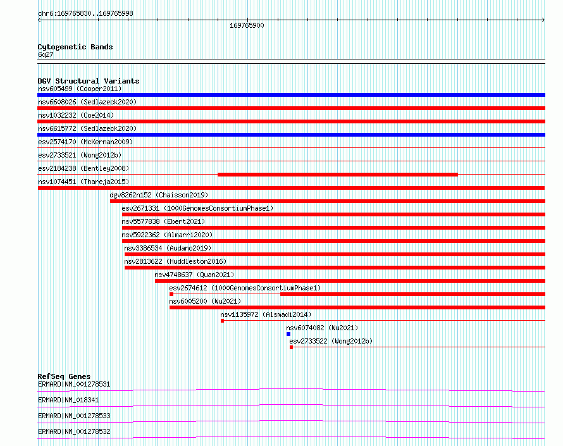Click nsv4748637 (Quan2021) label
The height and width of the screenshot is (446, 563).
(x=194, y=275)
